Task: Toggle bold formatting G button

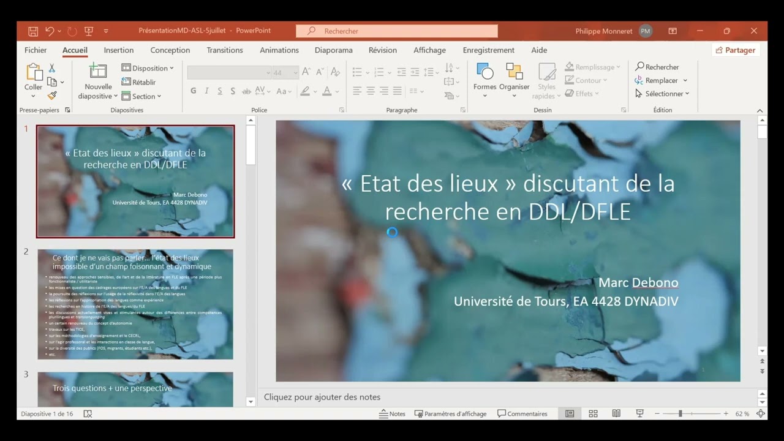Action: [194, 91]
